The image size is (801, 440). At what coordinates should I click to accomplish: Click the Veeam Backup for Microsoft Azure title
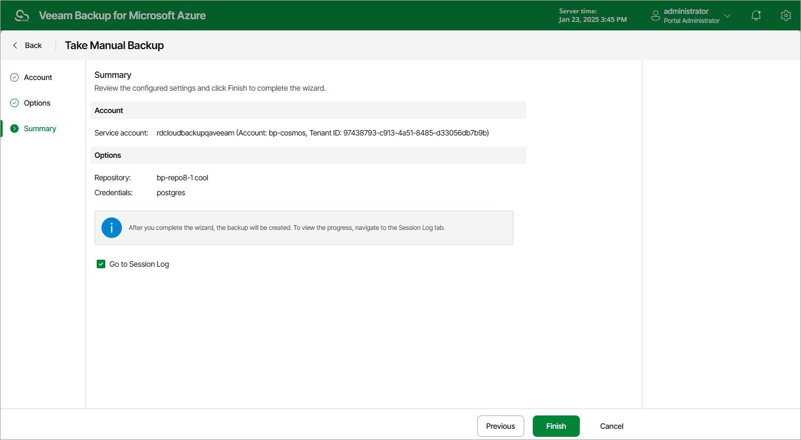coord(122,15)
